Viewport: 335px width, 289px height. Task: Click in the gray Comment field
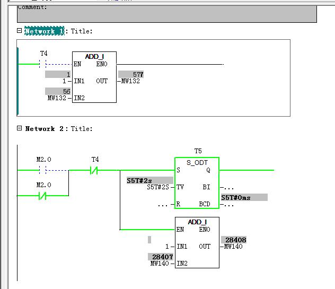tap(166, 14)
